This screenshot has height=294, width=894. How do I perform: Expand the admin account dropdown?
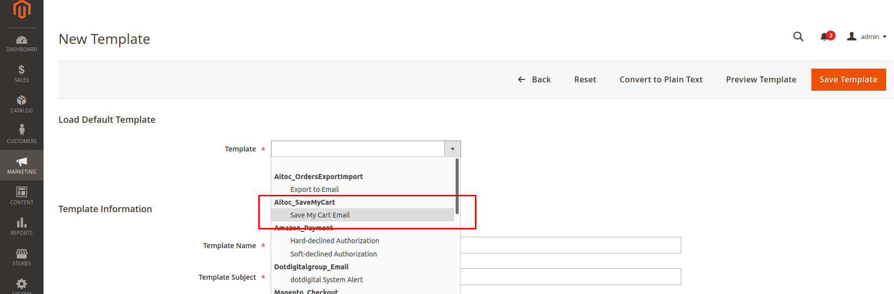click(867, 37)
